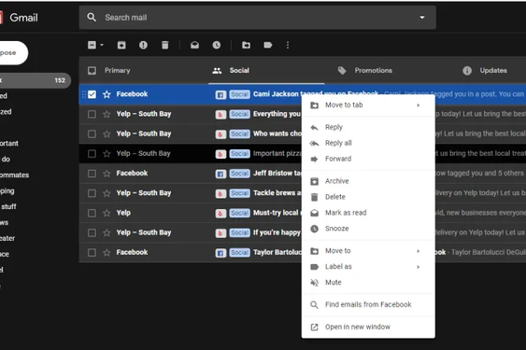
Task: Choose Mute in the context menu
Action: [x=368, y=282]
